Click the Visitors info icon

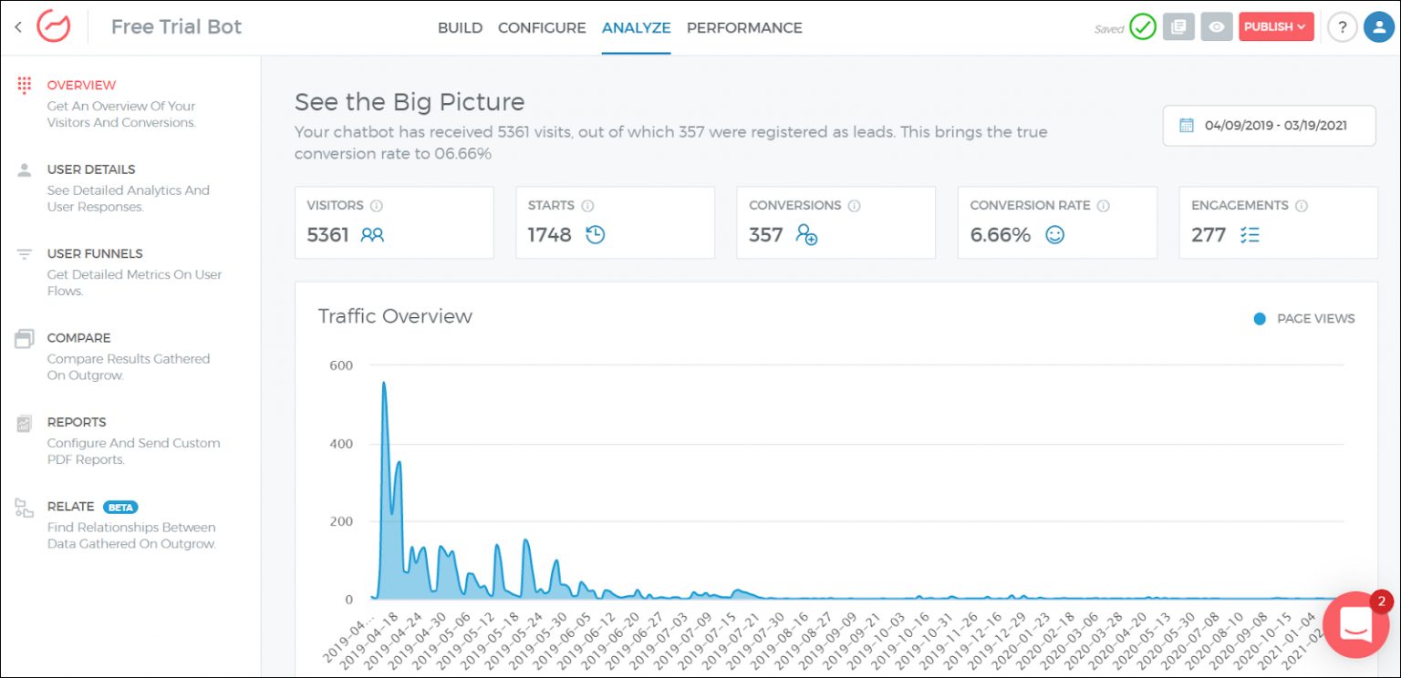pyautogui.click(x=377, y=206)
